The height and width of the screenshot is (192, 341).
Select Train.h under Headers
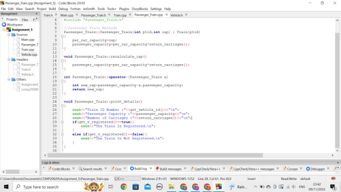coord(26,69)
